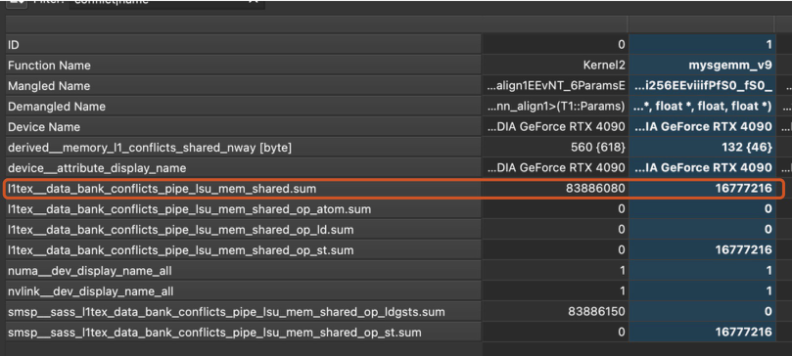Select the l1tex shared_op_ld.sum metric row
This screenshot has width=792, height=356.
pos(244,230)
